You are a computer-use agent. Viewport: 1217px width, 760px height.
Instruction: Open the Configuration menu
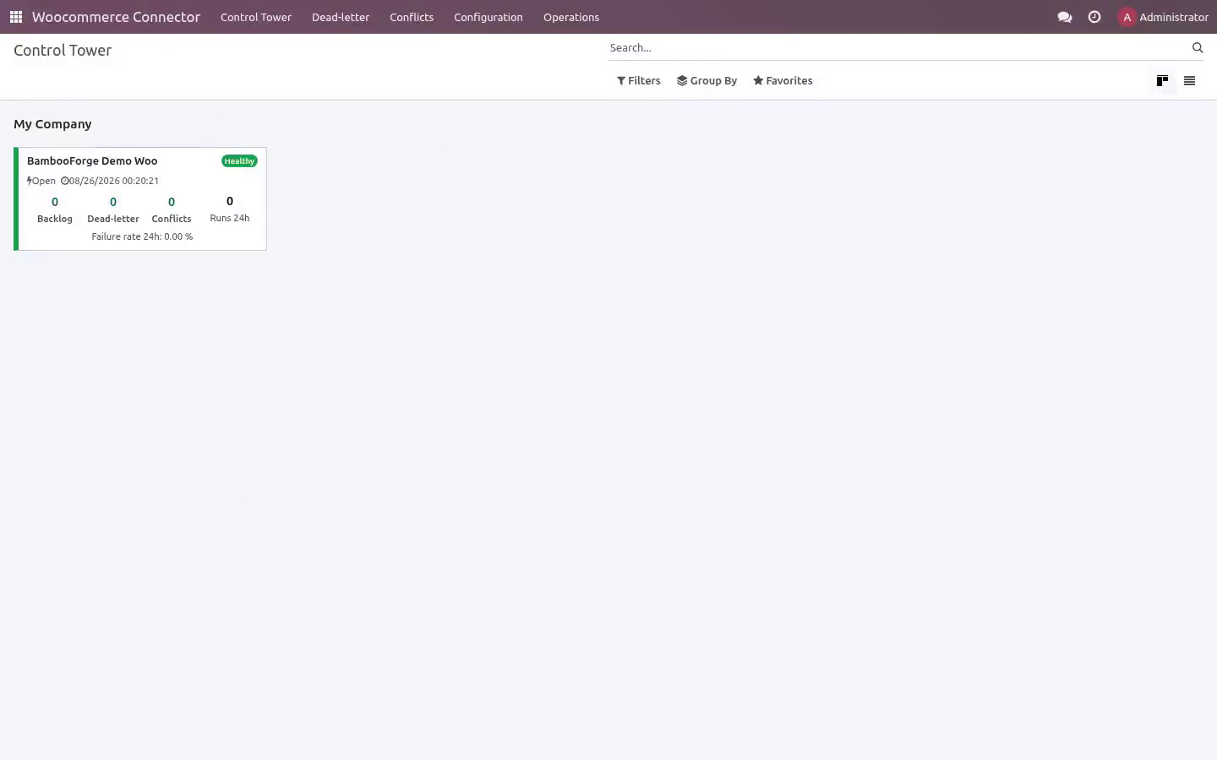tap(488, 17)
